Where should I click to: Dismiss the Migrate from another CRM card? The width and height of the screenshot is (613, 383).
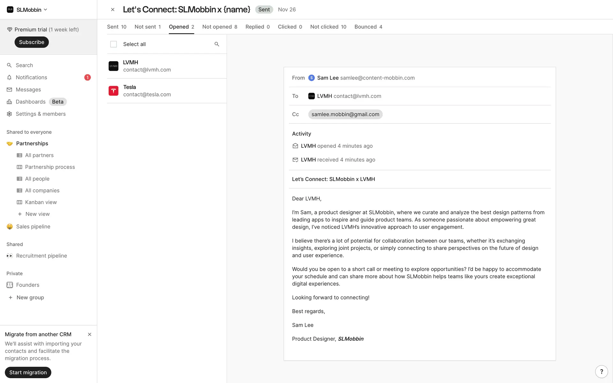point(89,334)
